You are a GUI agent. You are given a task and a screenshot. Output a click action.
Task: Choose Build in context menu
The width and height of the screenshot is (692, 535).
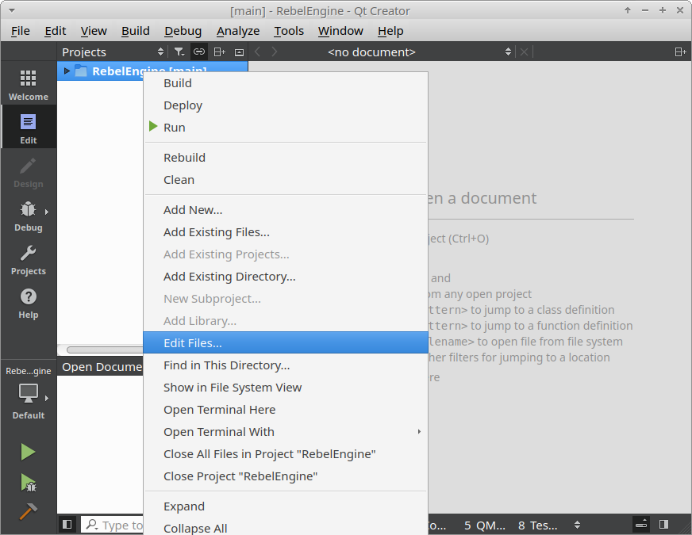click(286, 83)
